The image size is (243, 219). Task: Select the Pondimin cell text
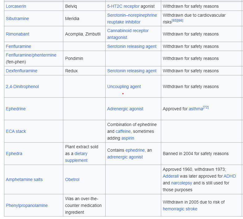coord(74,58)
